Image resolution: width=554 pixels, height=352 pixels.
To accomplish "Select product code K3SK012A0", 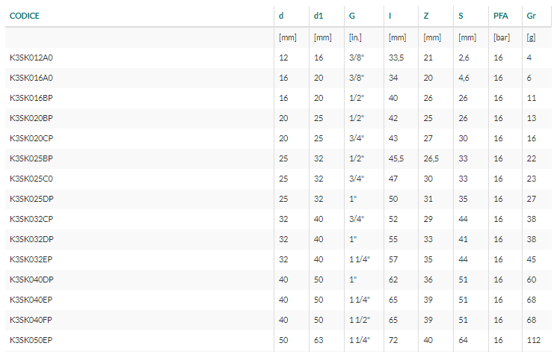I will [x=31, y=58].
